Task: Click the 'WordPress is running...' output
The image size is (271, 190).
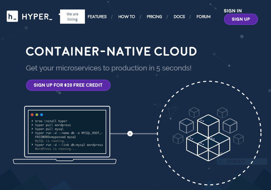Action: [56, 149]
